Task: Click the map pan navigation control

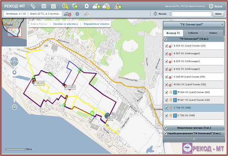Action: 14,62
